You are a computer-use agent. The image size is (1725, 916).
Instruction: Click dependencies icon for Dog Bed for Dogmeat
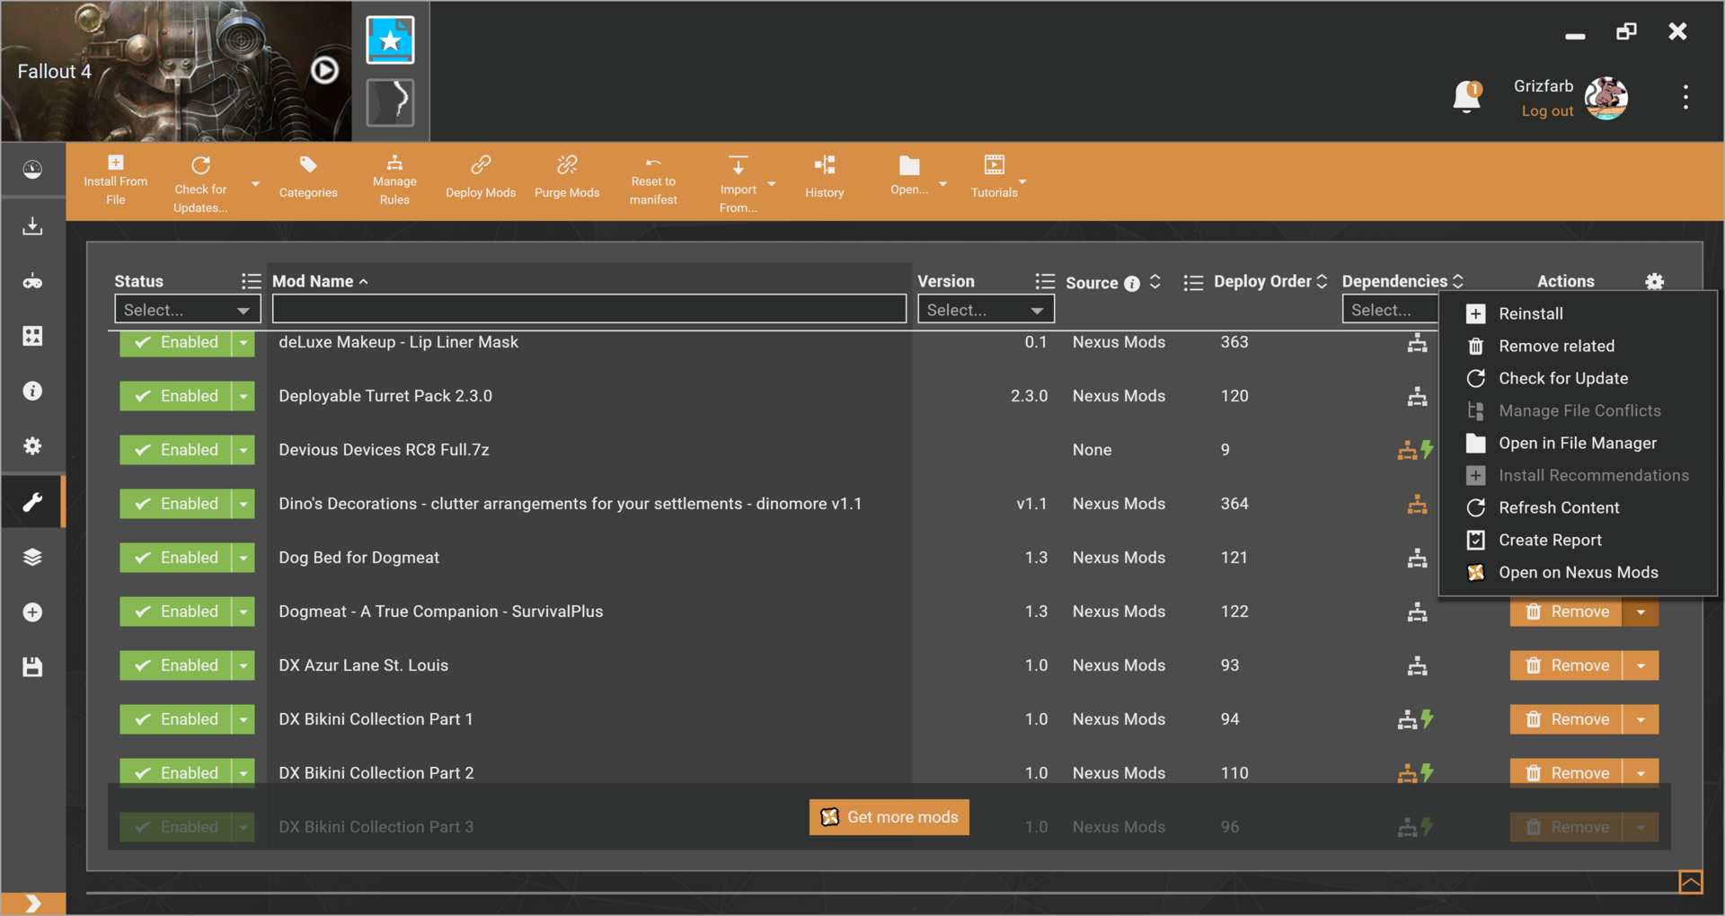point(1417,558)
